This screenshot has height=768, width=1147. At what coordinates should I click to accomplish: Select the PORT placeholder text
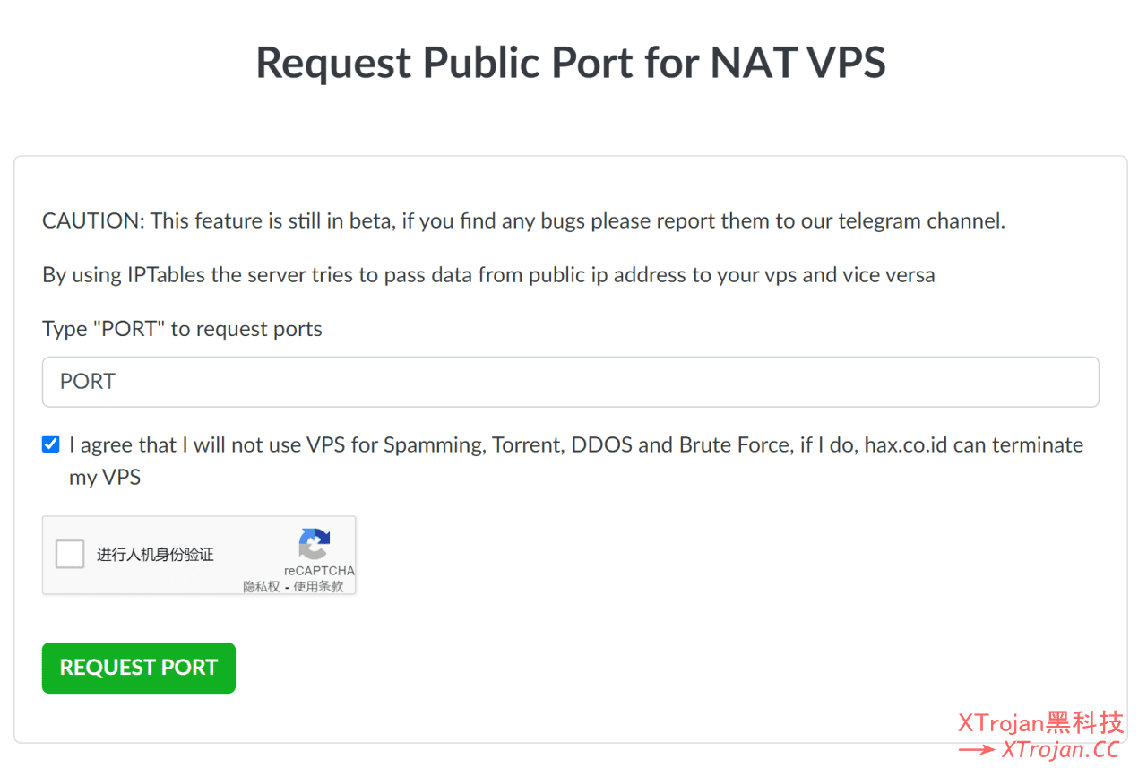(87, 381)
